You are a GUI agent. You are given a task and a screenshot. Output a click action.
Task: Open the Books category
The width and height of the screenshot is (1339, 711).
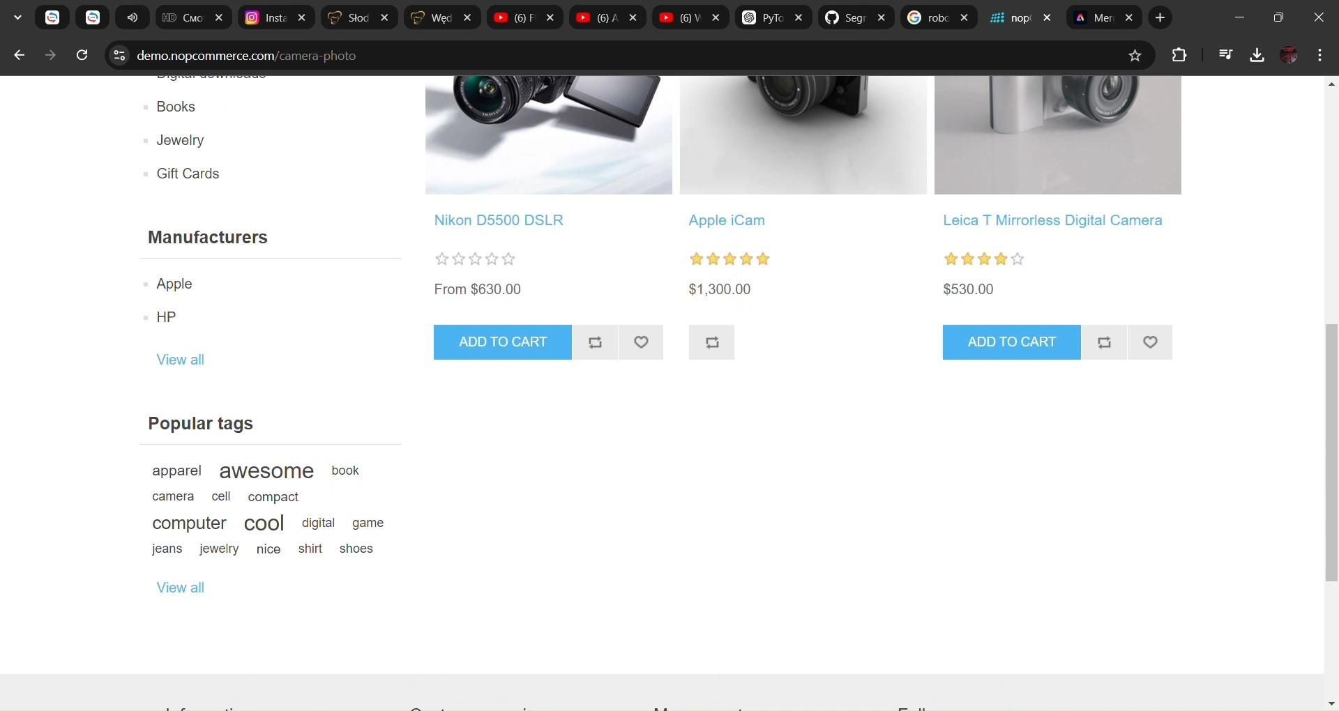[x=176, y=107]
